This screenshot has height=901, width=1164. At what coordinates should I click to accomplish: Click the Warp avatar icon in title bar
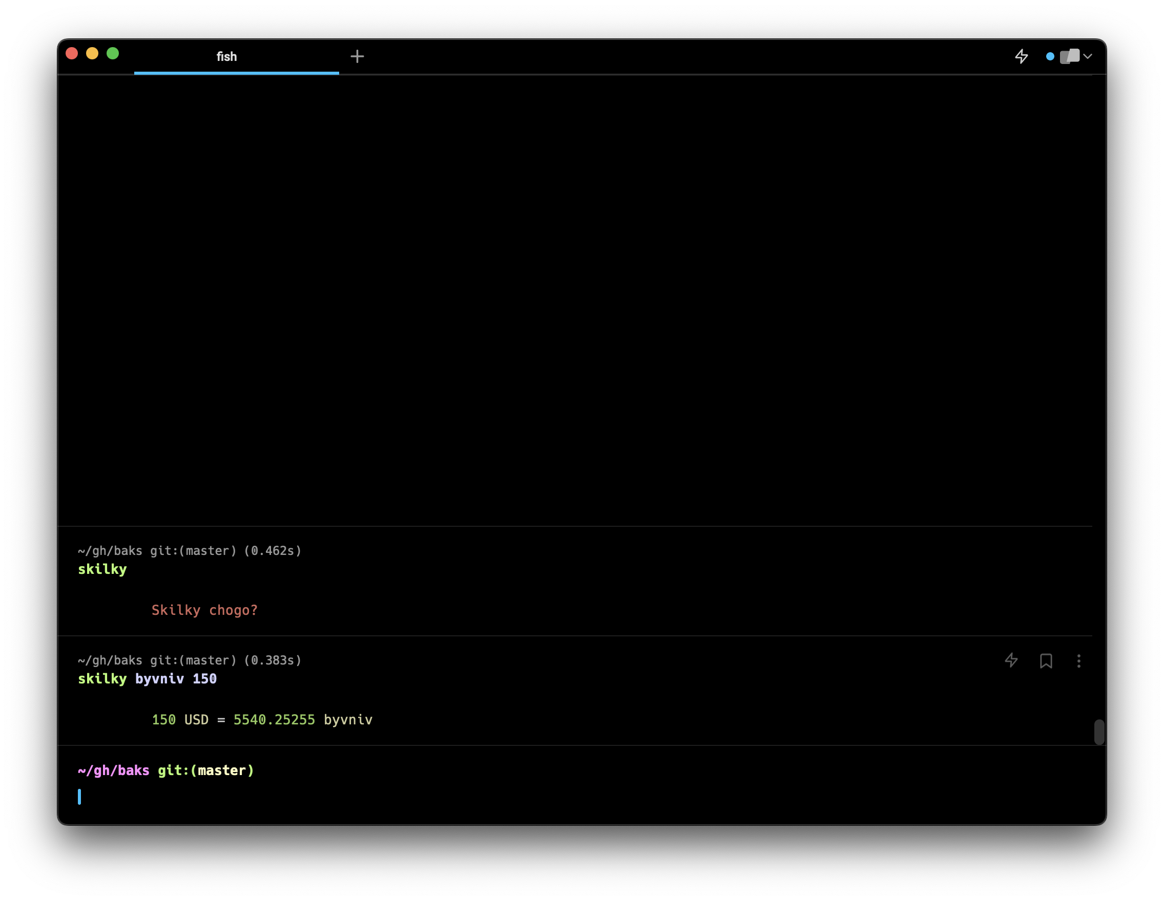tap(1070, 56)
